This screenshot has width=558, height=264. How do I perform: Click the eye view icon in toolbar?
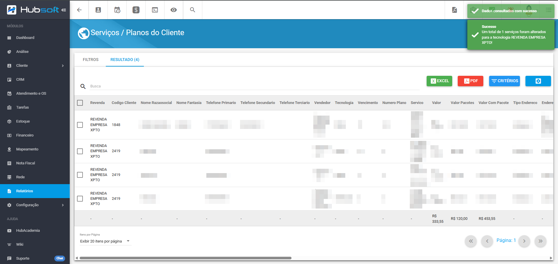click(174, 10)
